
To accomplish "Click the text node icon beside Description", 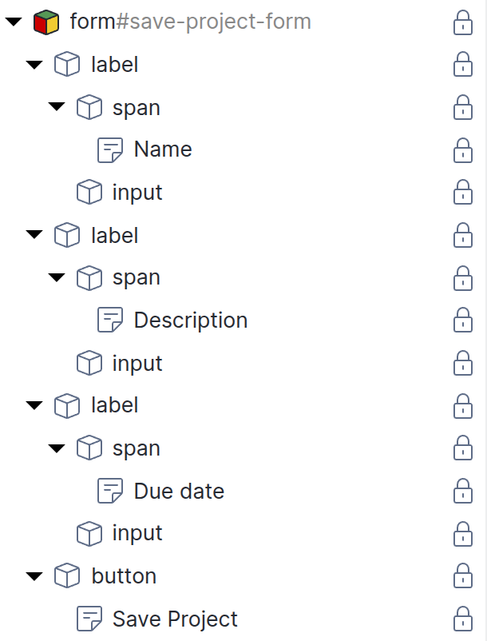I will (110, 320).
